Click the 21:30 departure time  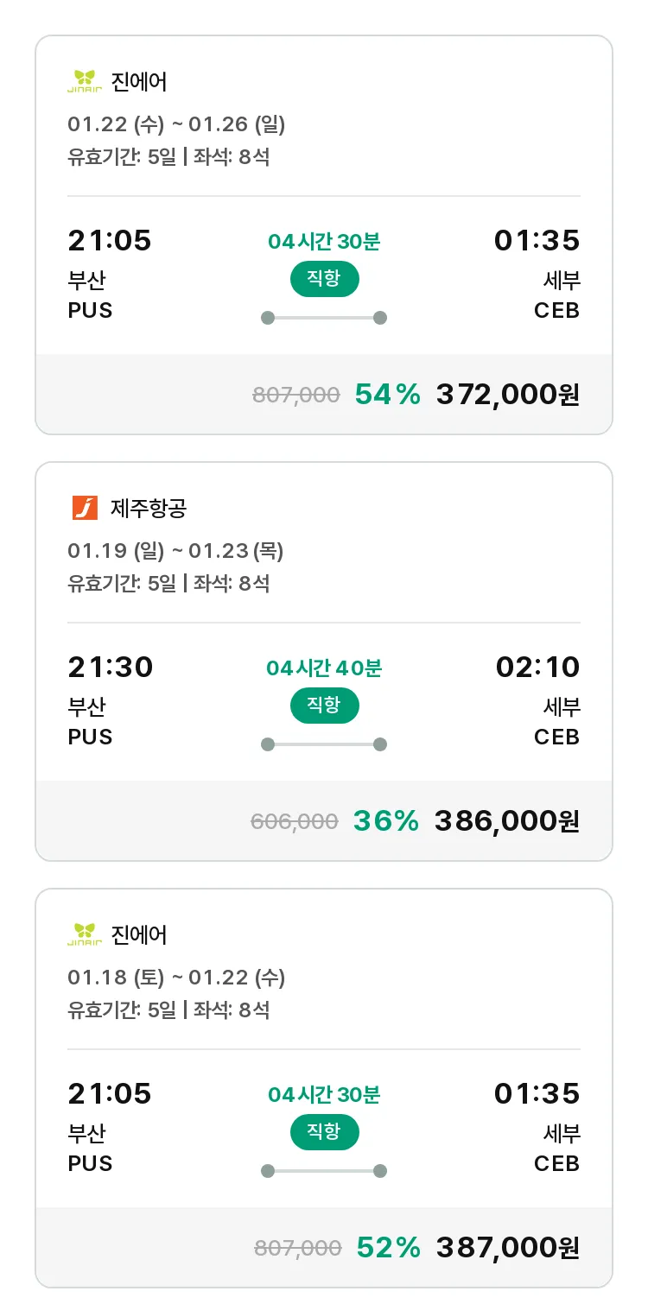pos(111,668)
